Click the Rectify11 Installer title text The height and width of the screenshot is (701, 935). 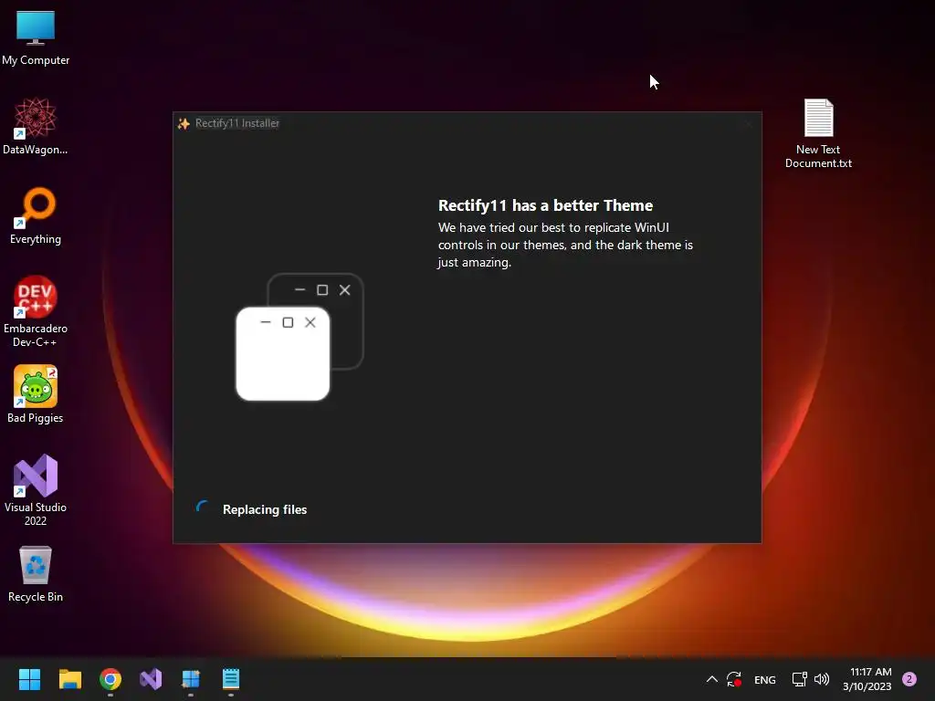[237, 123]
